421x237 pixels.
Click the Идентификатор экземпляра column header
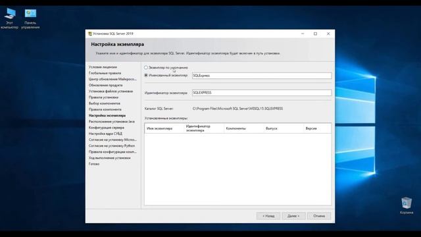pyautogui.click(x=204, y=128)
